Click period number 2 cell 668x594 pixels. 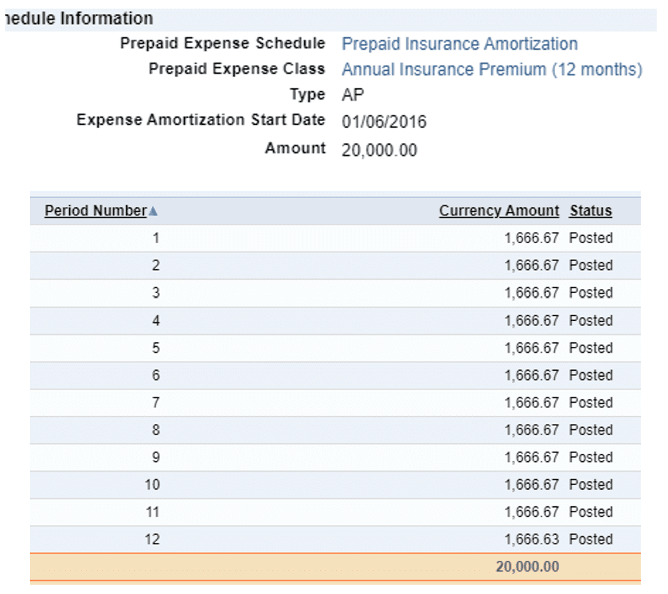click(x=156, y=265)
